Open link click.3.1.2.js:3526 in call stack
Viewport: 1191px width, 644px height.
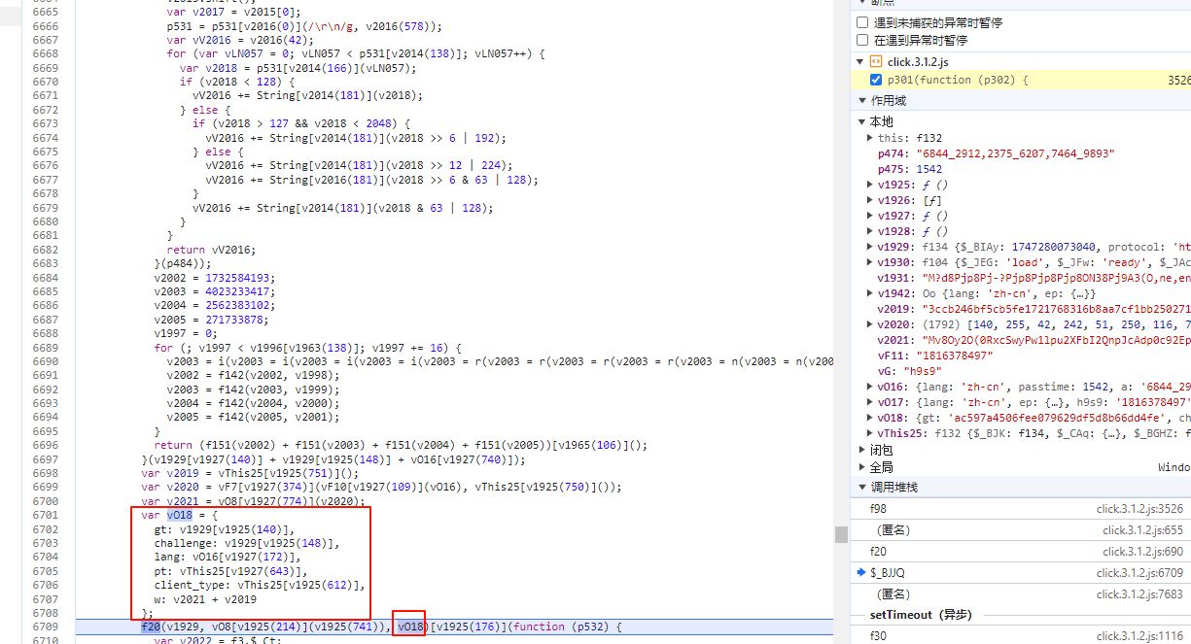(x=1140, y=508)
